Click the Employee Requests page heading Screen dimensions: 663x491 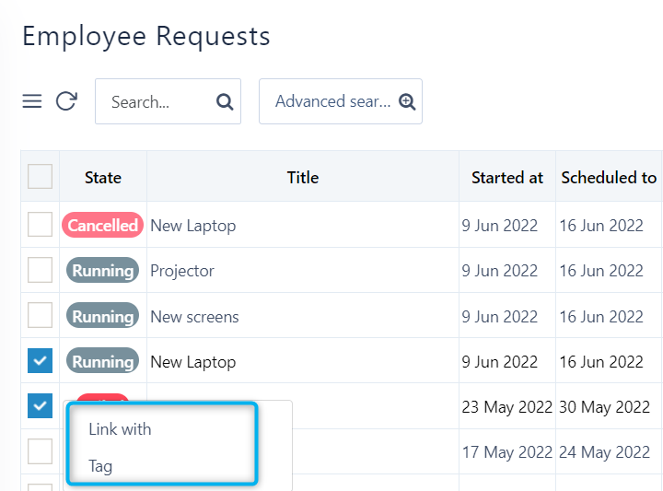click(x=145, y=36)
